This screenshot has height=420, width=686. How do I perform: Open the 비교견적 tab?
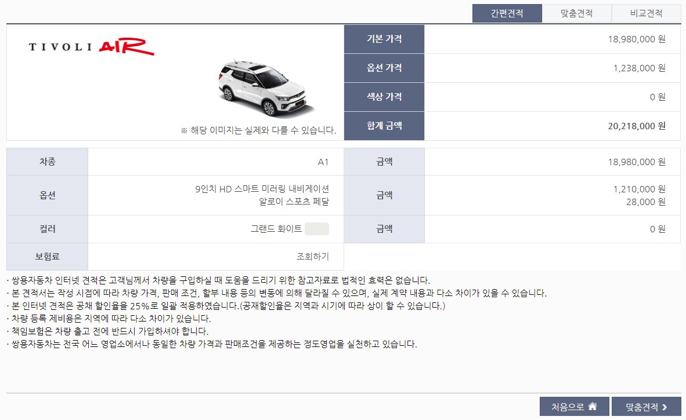click(x=646, y=13)
